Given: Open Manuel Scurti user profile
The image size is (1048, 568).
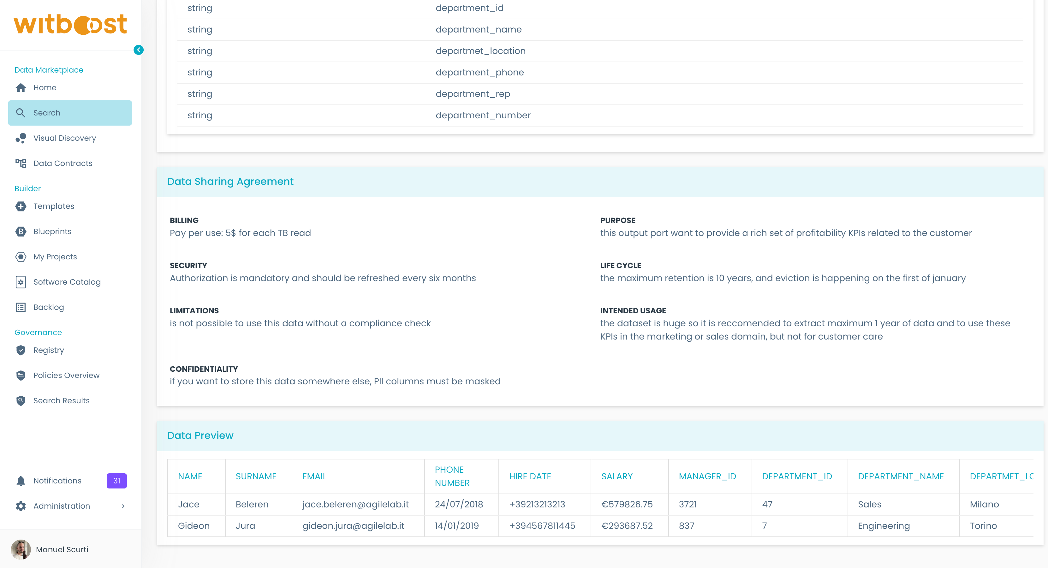Looking at the screenshot, I should (x=62, y=550).
